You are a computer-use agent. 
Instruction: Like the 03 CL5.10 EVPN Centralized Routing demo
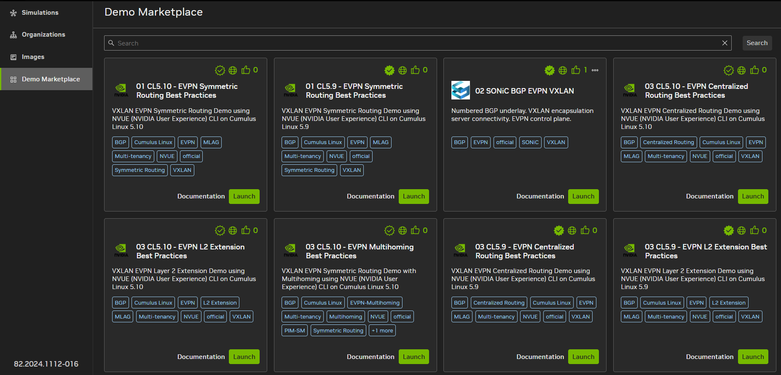pos(754,70)
